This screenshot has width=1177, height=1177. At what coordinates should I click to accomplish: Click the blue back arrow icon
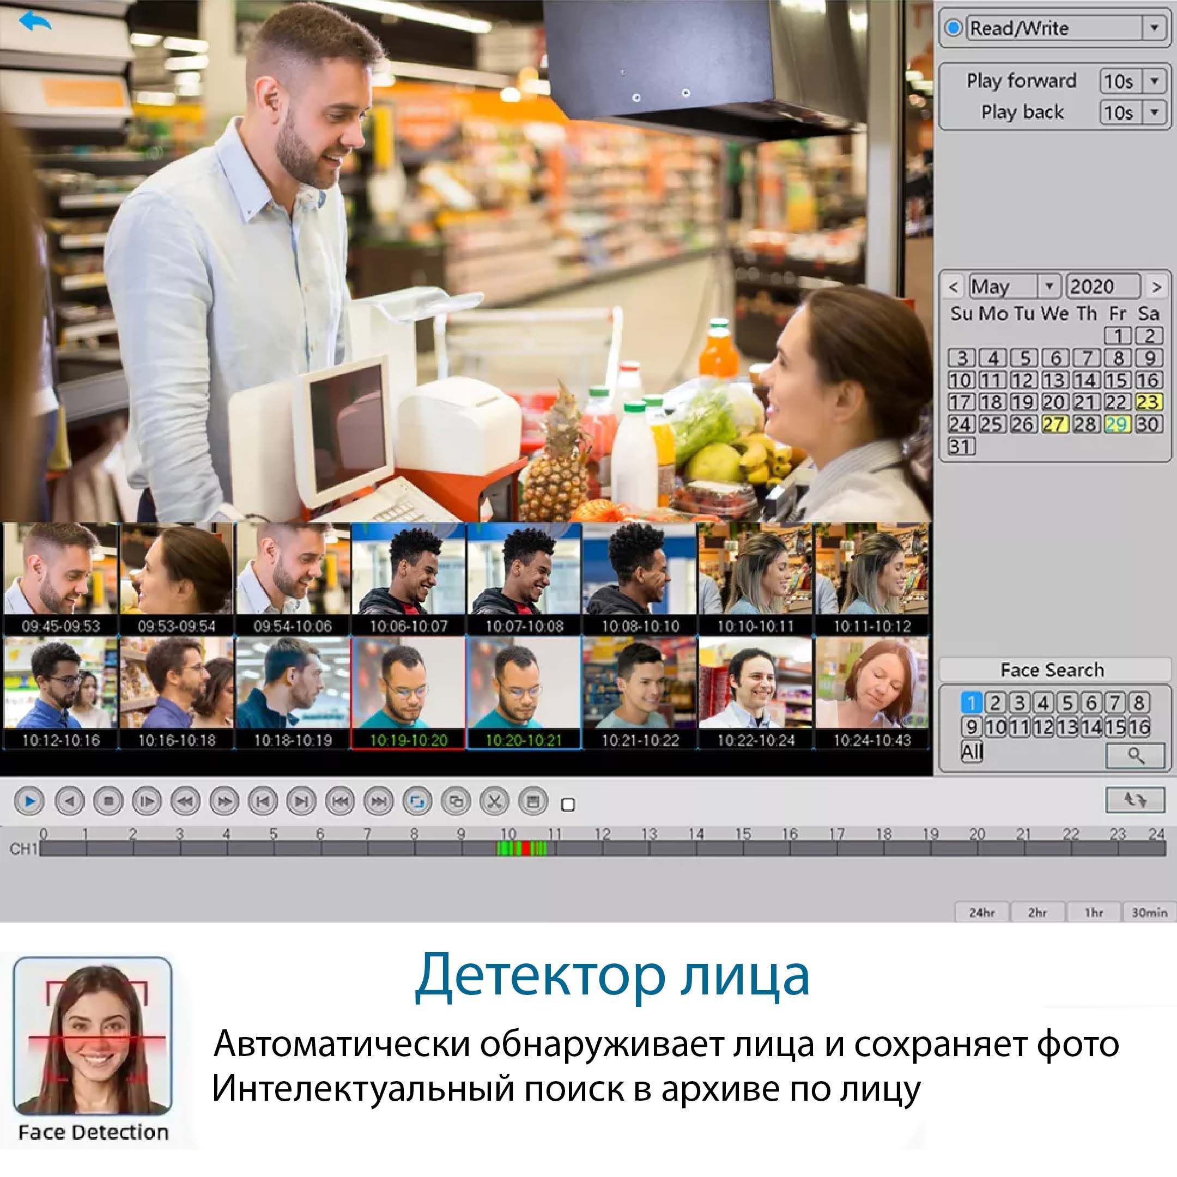35,21
